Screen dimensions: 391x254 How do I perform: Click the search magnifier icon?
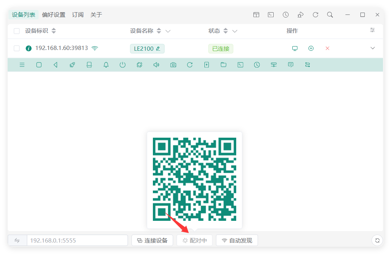point(330,14)
